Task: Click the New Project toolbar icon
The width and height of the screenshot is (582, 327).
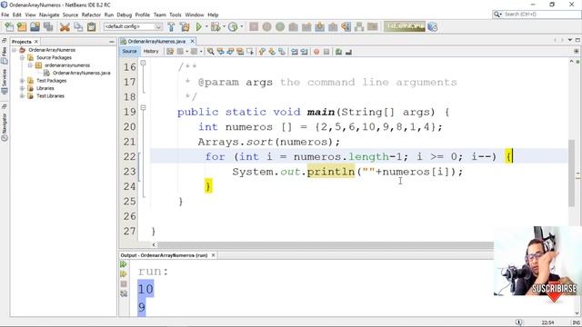Action: point(22,26)
